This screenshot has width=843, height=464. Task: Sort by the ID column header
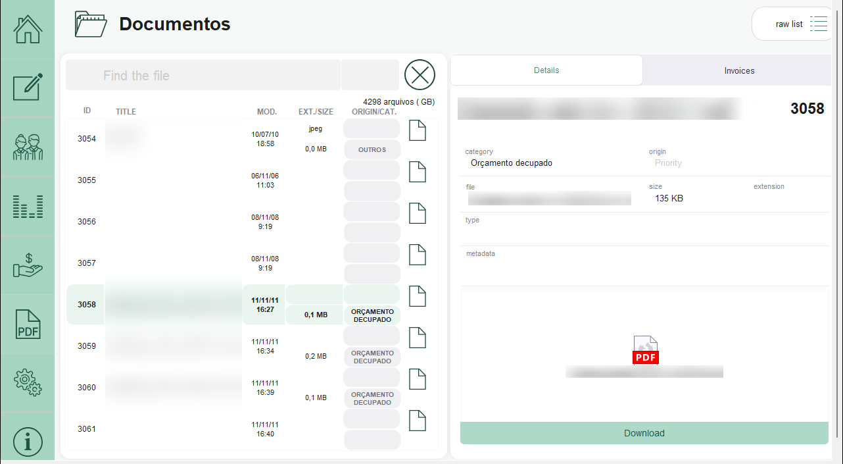pos(87,111)
